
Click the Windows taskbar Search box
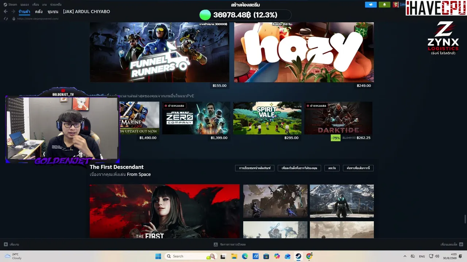[x=190, y=256]
